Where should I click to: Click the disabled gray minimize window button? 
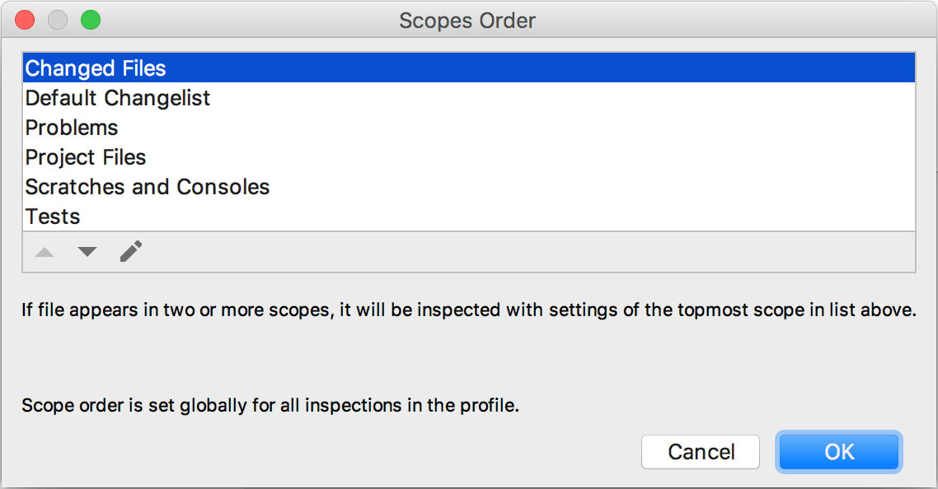pyautogui.click(x=58, y=20)
